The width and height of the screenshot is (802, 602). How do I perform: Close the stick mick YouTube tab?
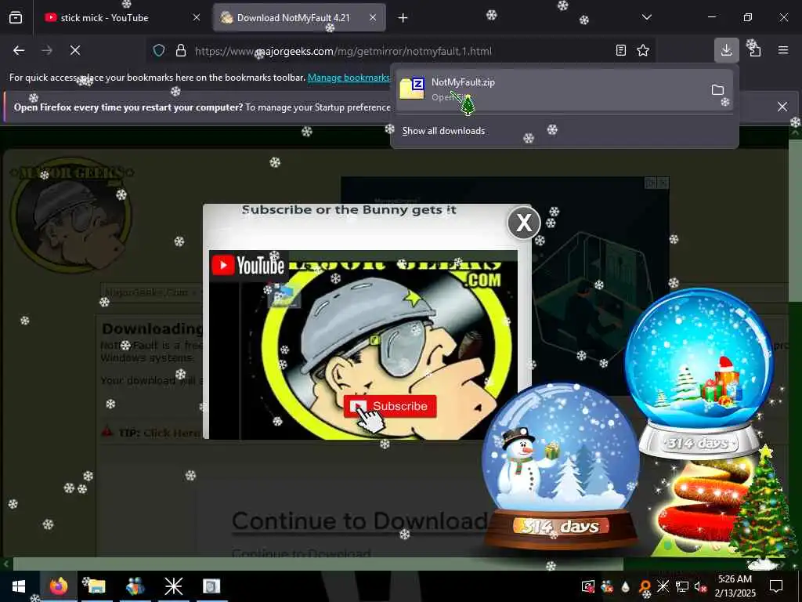click(197, 18)
